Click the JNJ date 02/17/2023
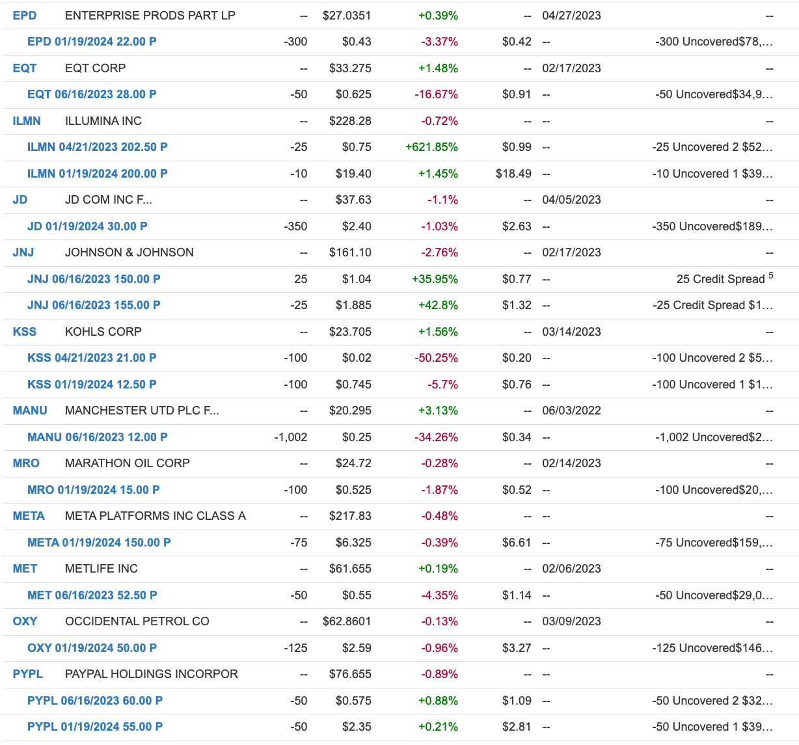This screenshot has width=799, height=745. pyautogui.click(x=571, y=252)
